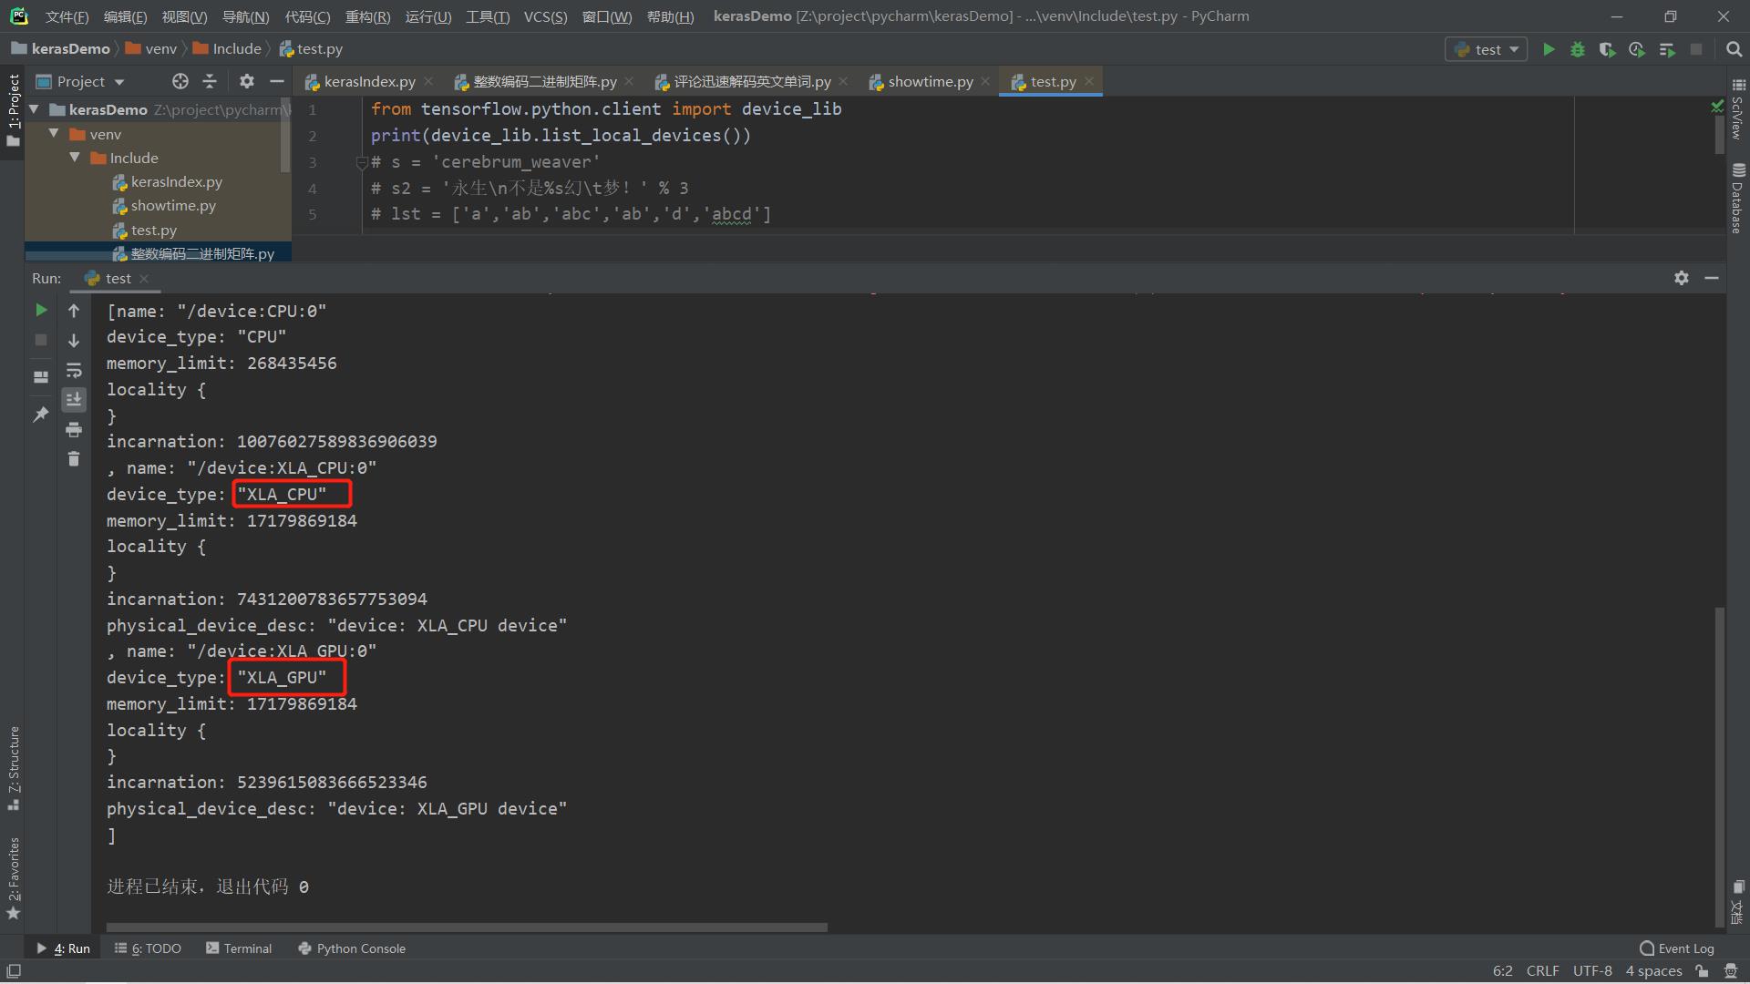Click the Run button to execute code
The width and height of the screenshot is (1750, 984).
tap(1549, 49)
